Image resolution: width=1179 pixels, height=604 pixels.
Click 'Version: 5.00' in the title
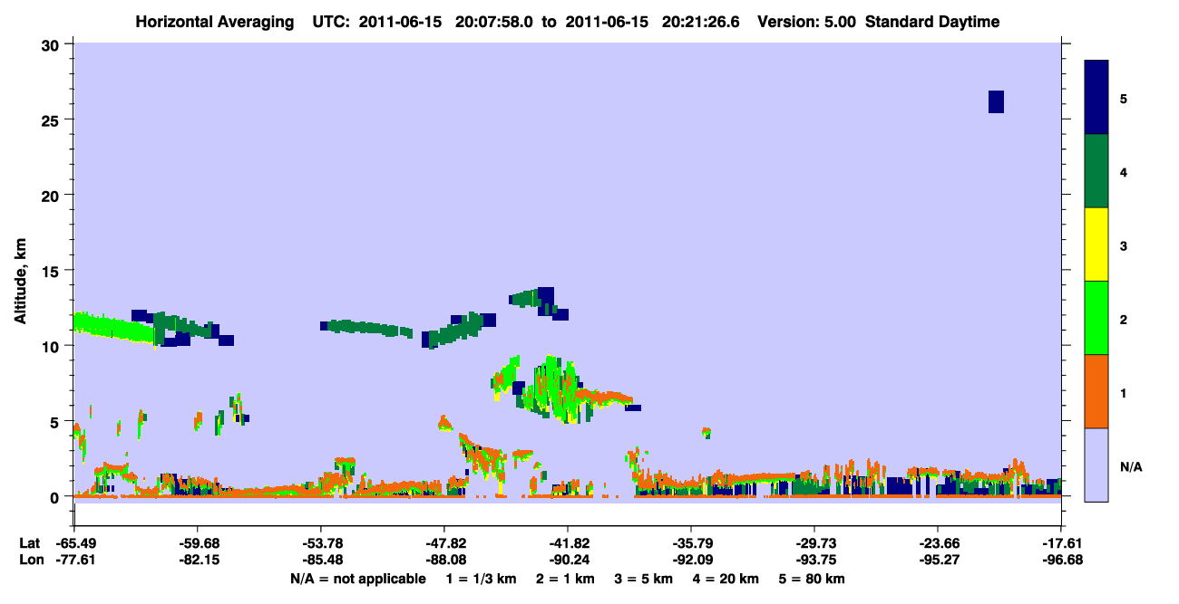tap(807, 22)
